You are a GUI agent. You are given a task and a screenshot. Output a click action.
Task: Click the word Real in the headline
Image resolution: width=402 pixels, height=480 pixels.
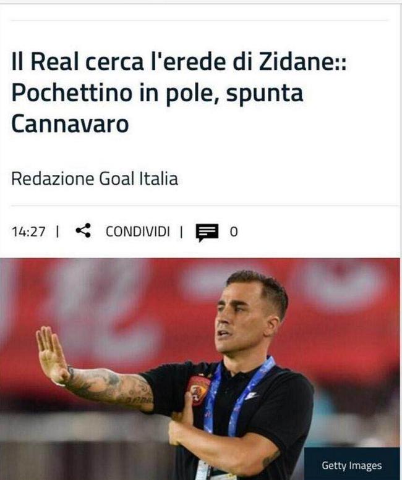point(54,62)
